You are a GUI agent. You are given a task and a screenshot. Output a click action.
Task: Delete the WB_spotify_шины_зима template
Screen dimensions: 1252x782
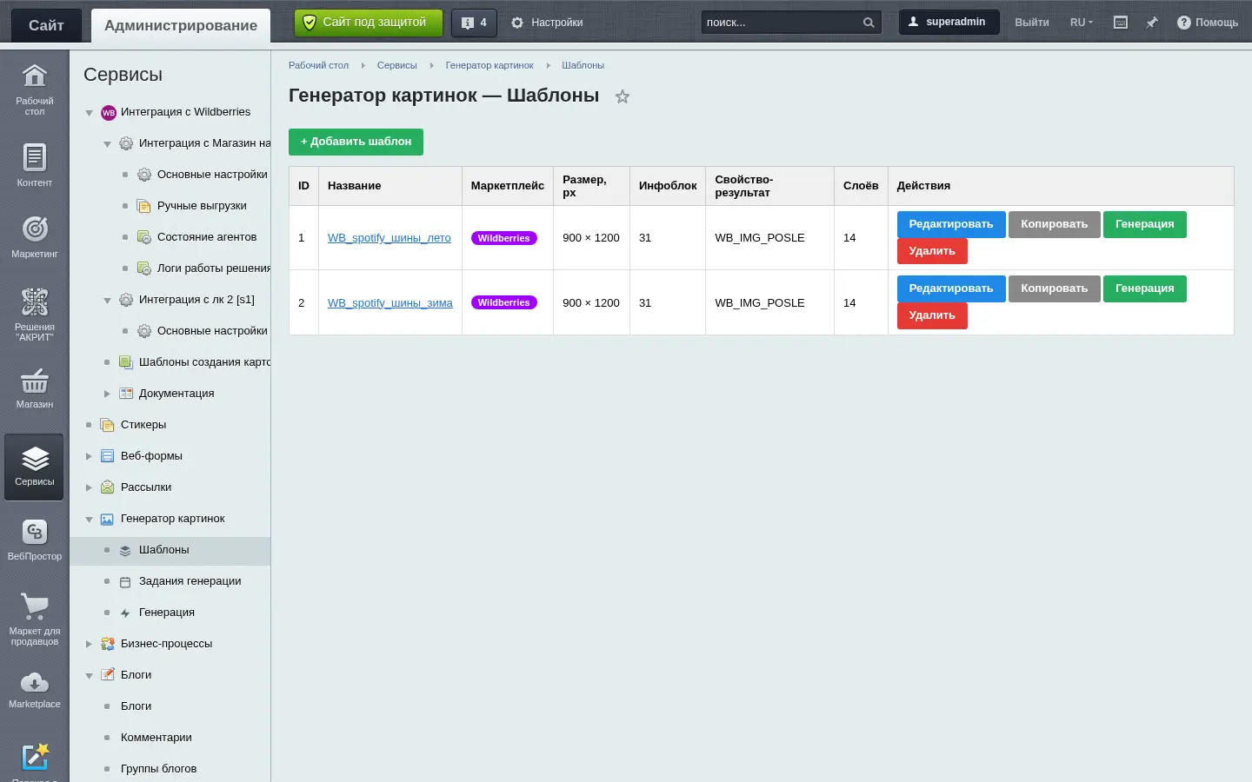[932, 315]
